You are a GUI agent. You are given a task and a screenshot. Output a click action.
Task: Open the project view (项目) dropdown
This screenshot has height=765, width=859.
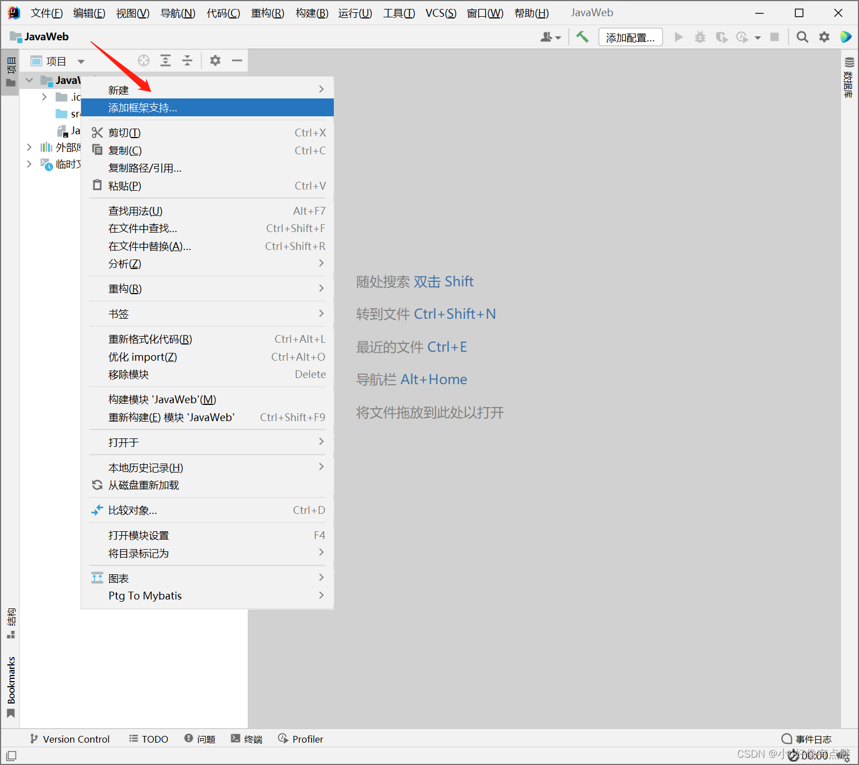pos(58,61)
